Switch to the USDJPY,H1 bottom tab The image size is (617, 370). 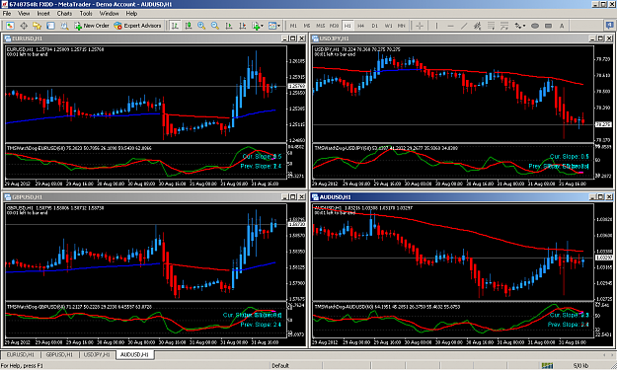[x=97, y=354]
